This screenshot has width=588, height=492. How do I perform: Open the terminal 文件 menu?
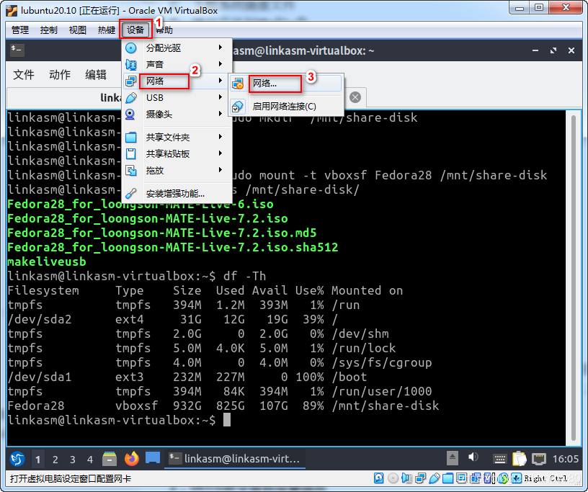[24, 75]
